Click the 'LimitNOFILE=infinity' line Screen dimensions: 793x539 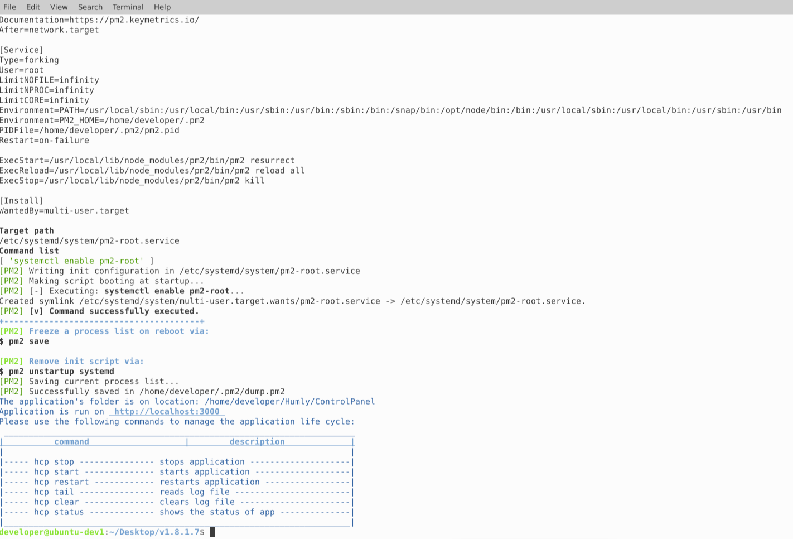pyautogui.click(x=50, y=80)
